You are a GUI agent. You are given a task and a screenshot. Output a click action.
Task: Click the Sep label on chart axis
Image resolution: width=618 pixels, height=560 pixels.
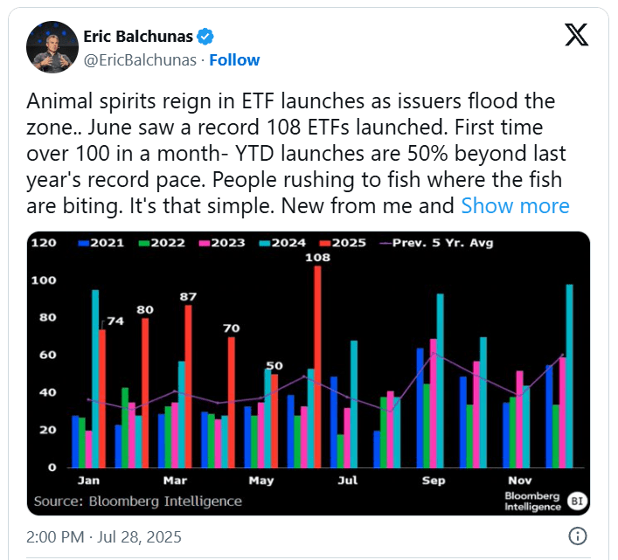click(x=432, y=481)
